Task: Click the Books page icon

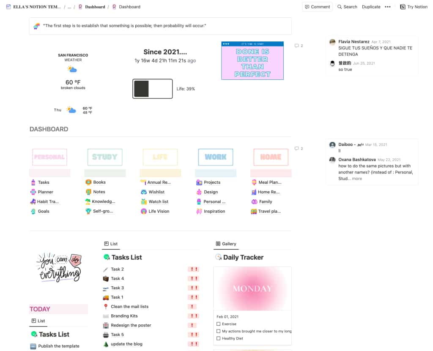Action: pyautogui.click(x=88, y=182)
